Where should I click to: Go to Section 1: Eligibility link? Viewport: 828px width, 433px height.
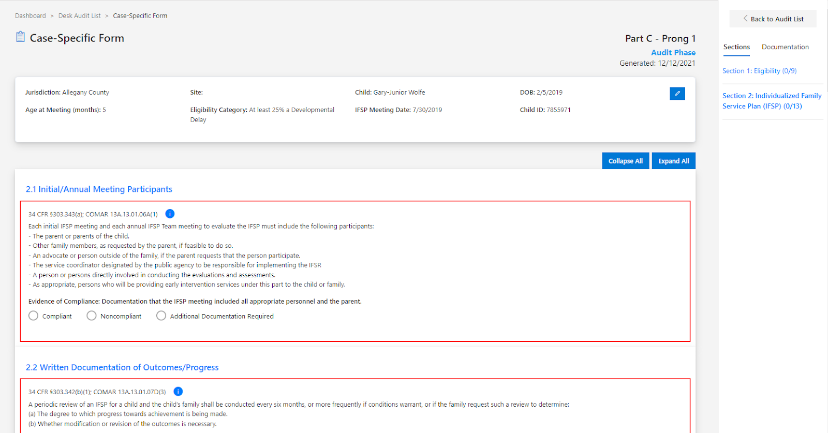[759, 71]
